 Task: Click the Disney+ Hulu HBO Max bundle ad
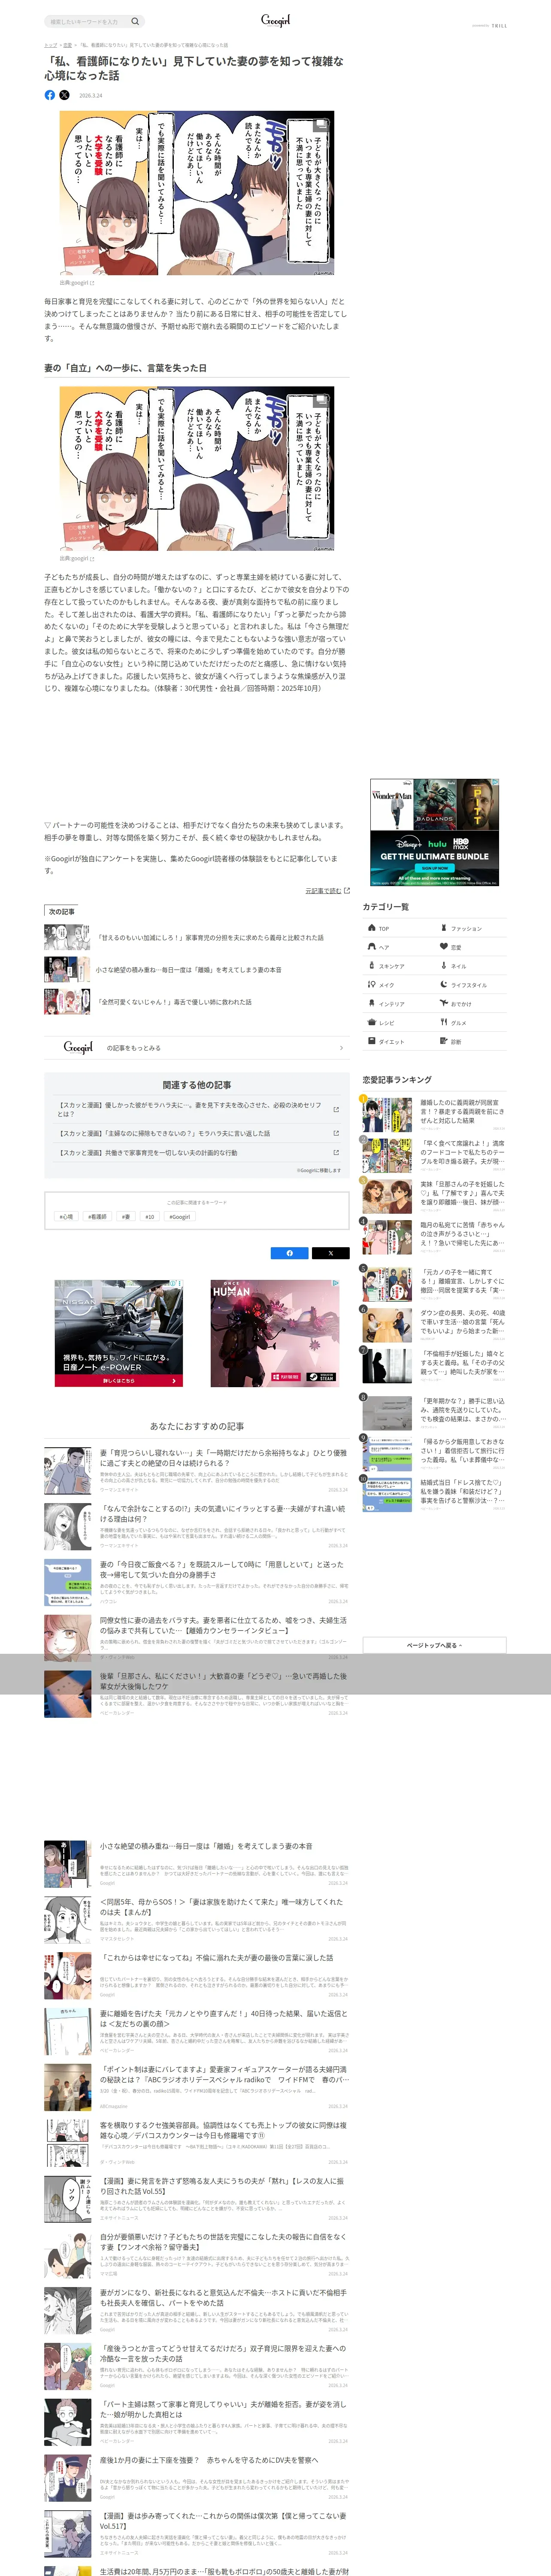pyautogui.click(x=434, y=833)
